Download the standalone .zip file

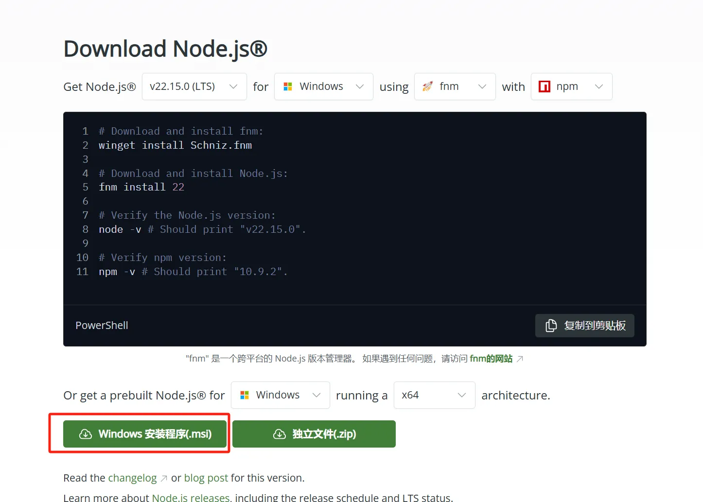314,434
